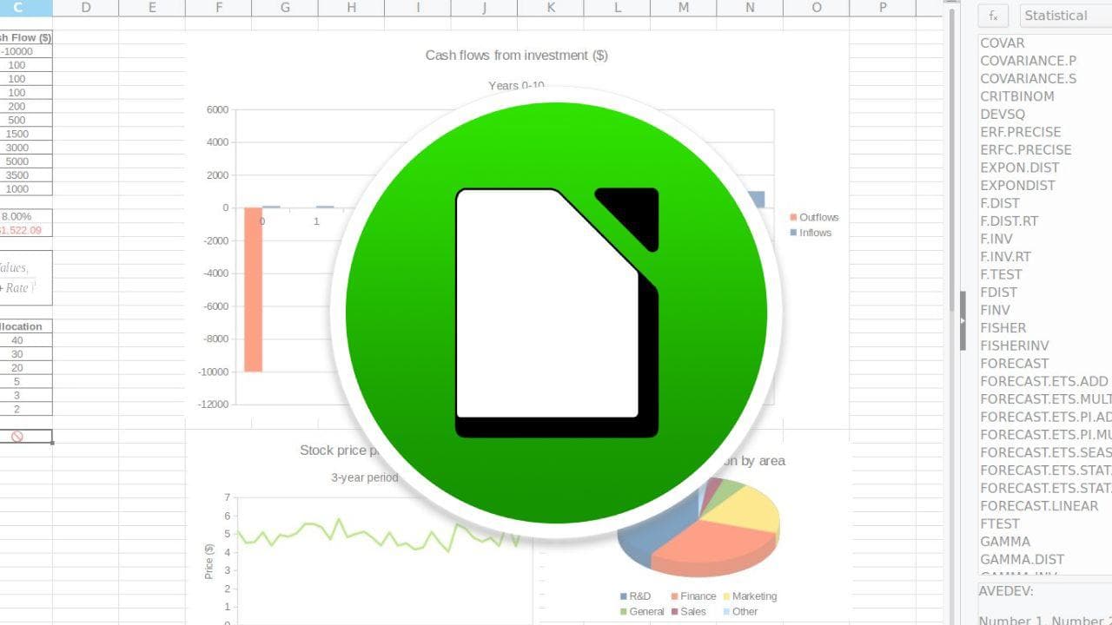Image resolution: width=1112 pixels, height=625 pixels.
Task: Select column D header
Action: click(x=86, y=8)
